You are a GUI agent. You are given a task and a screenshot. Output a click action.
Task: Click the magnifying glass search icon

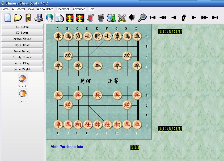[142, 18]
